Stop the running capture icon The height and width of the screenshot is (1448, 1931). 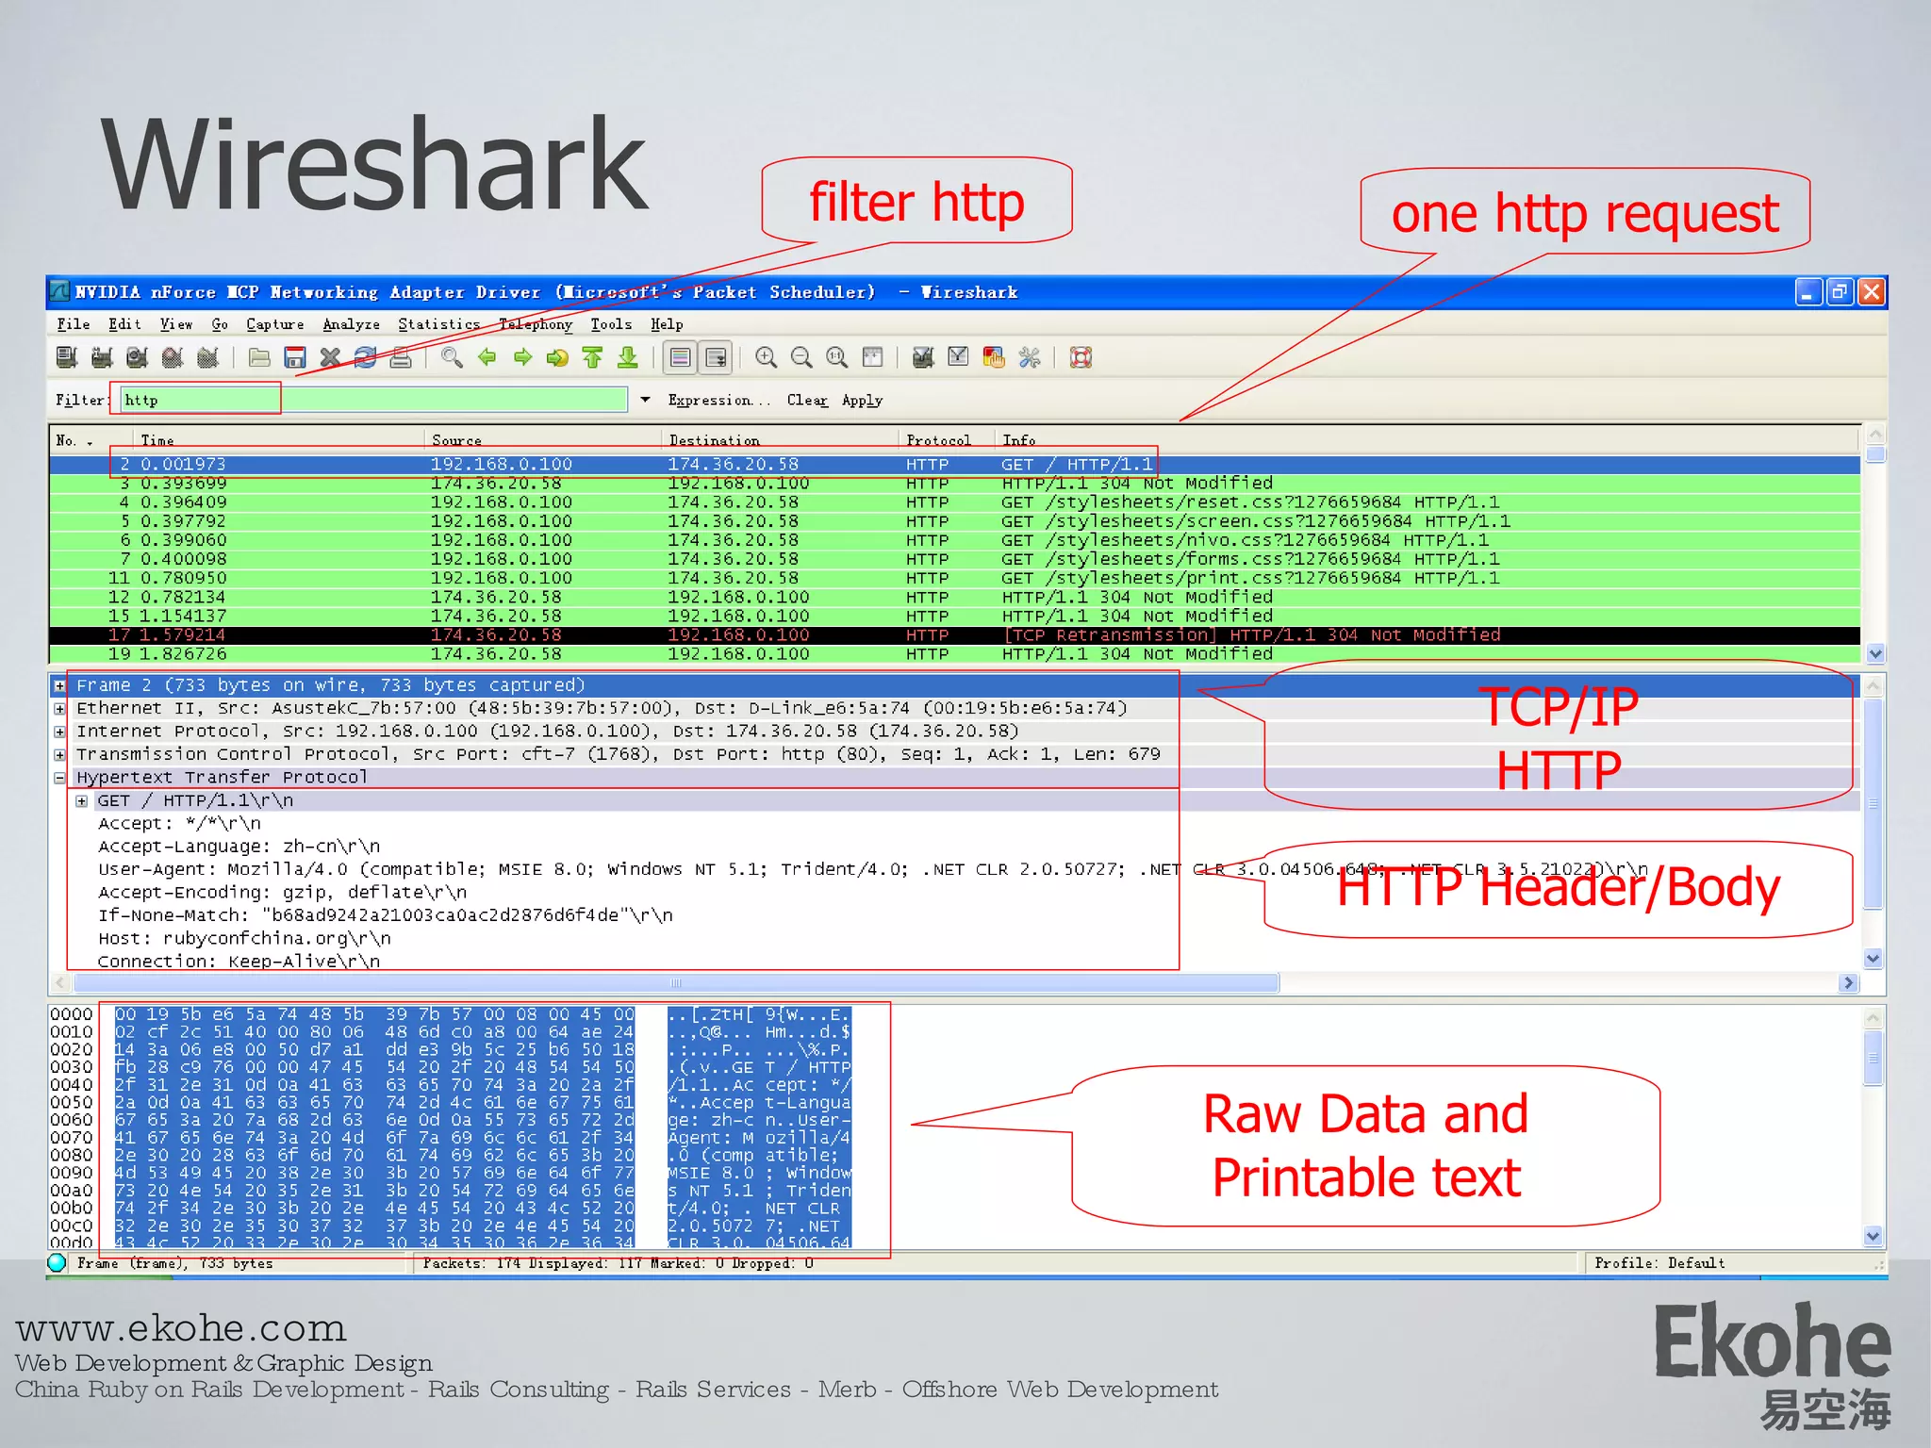tap(173, 357)
